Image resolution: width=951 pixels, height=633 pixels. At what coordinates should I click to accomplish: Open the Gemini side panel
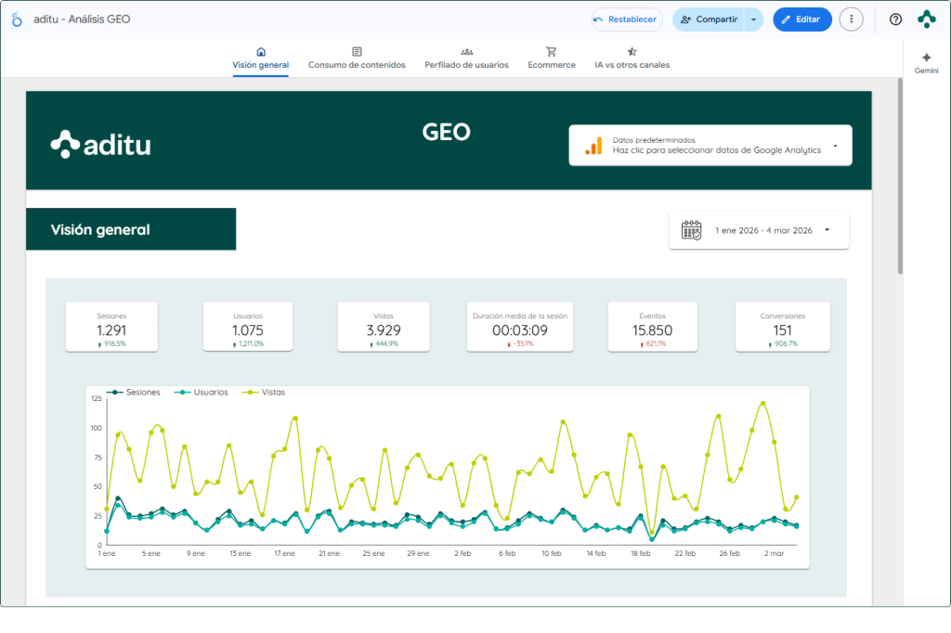coord(926,63)
